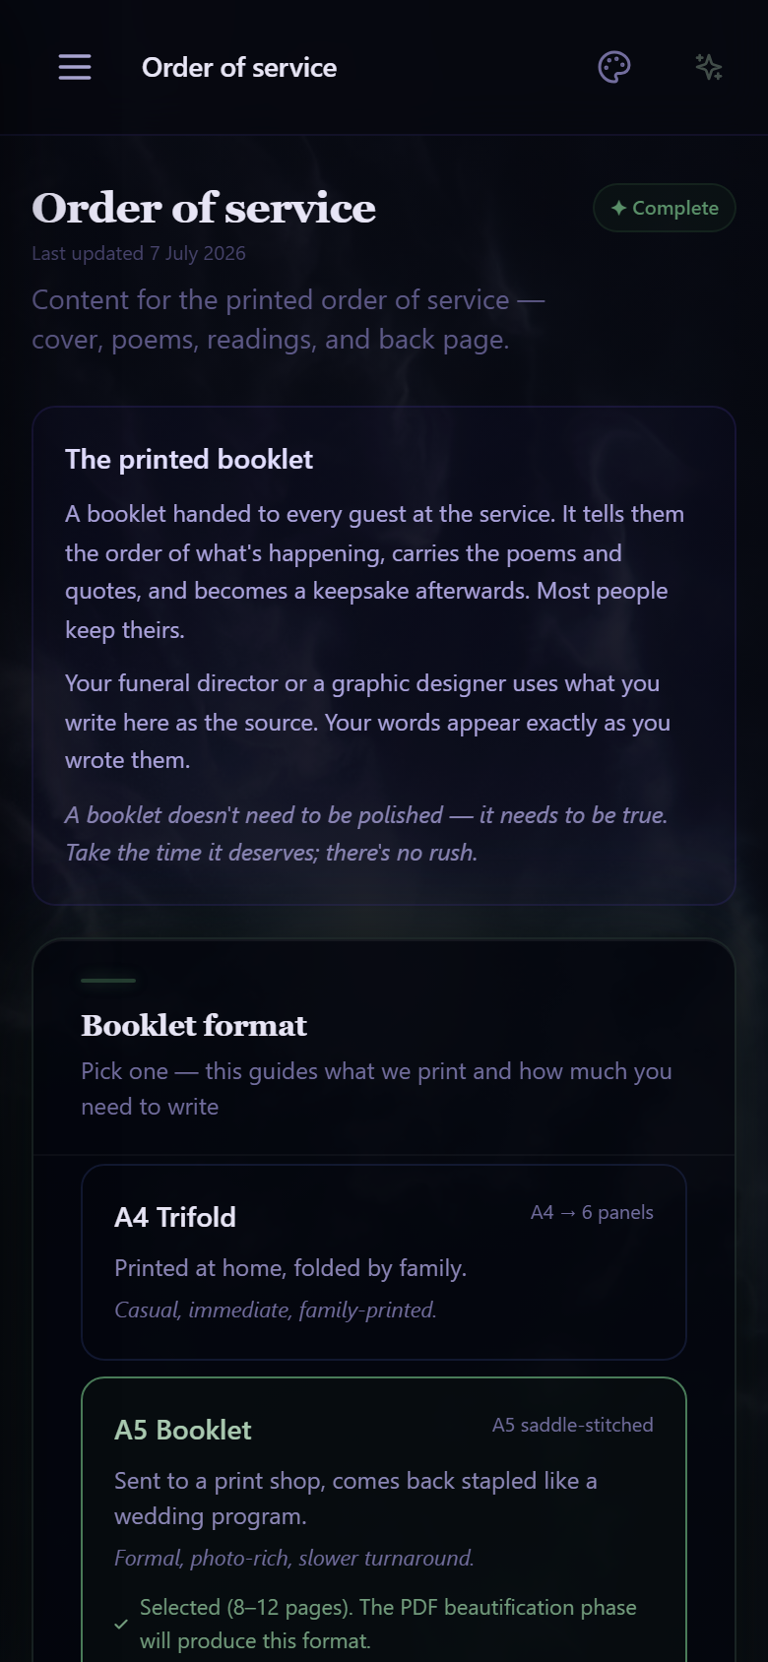768x1662 pixels.
Task: Click the header bar title Order of service
Action: [239, 67]
